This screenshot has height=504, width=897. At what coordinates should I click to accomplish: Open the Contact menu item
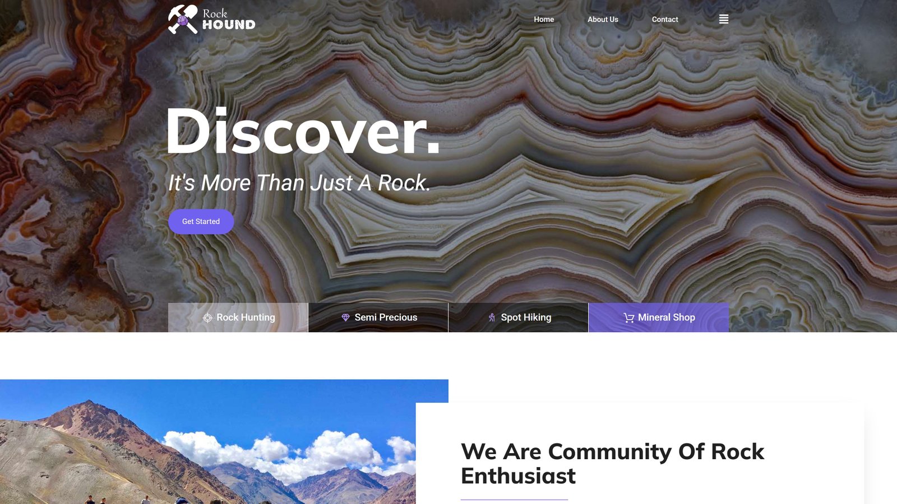tap(665, 19)
